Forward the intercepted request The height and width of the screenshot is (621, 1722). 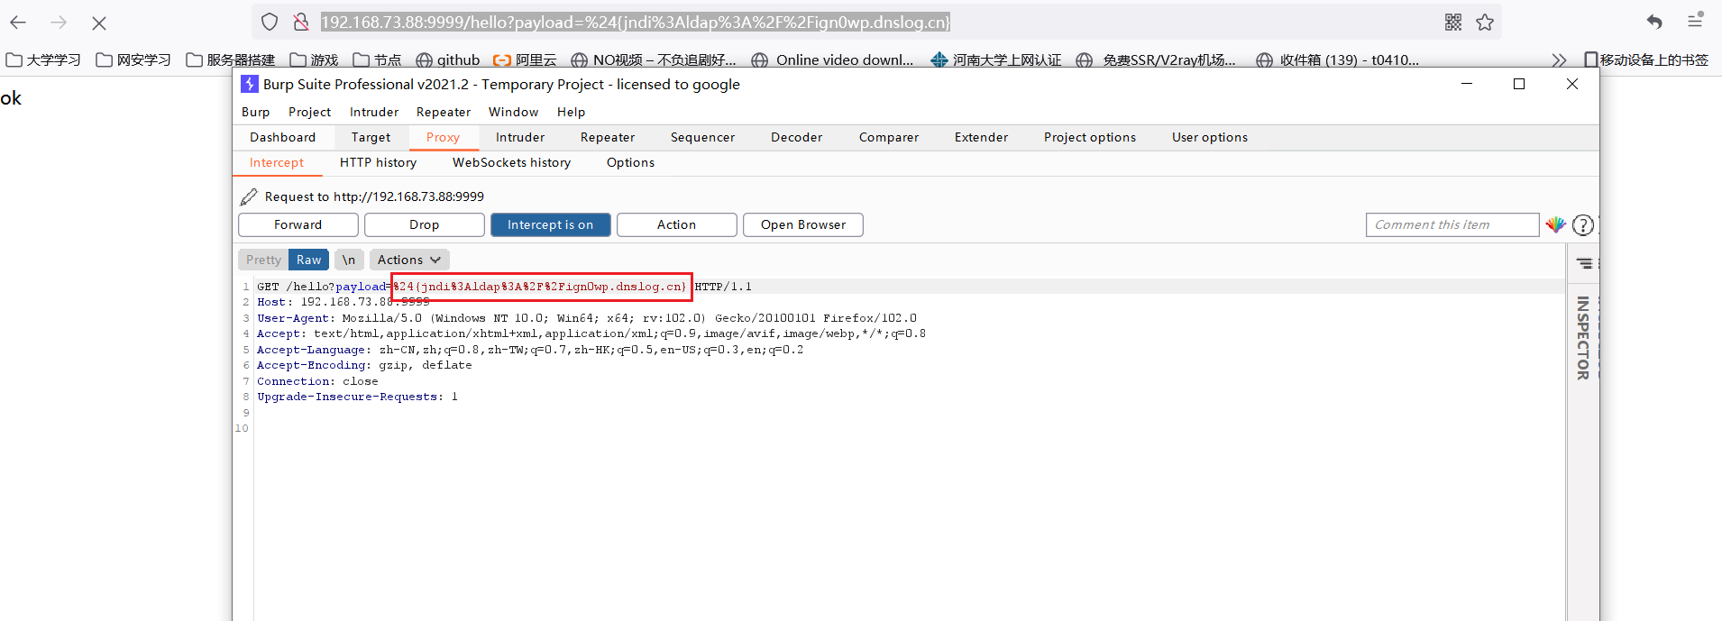(x=298, y=224)
